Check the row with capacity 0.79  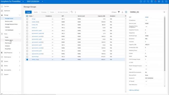coord(27,34)
